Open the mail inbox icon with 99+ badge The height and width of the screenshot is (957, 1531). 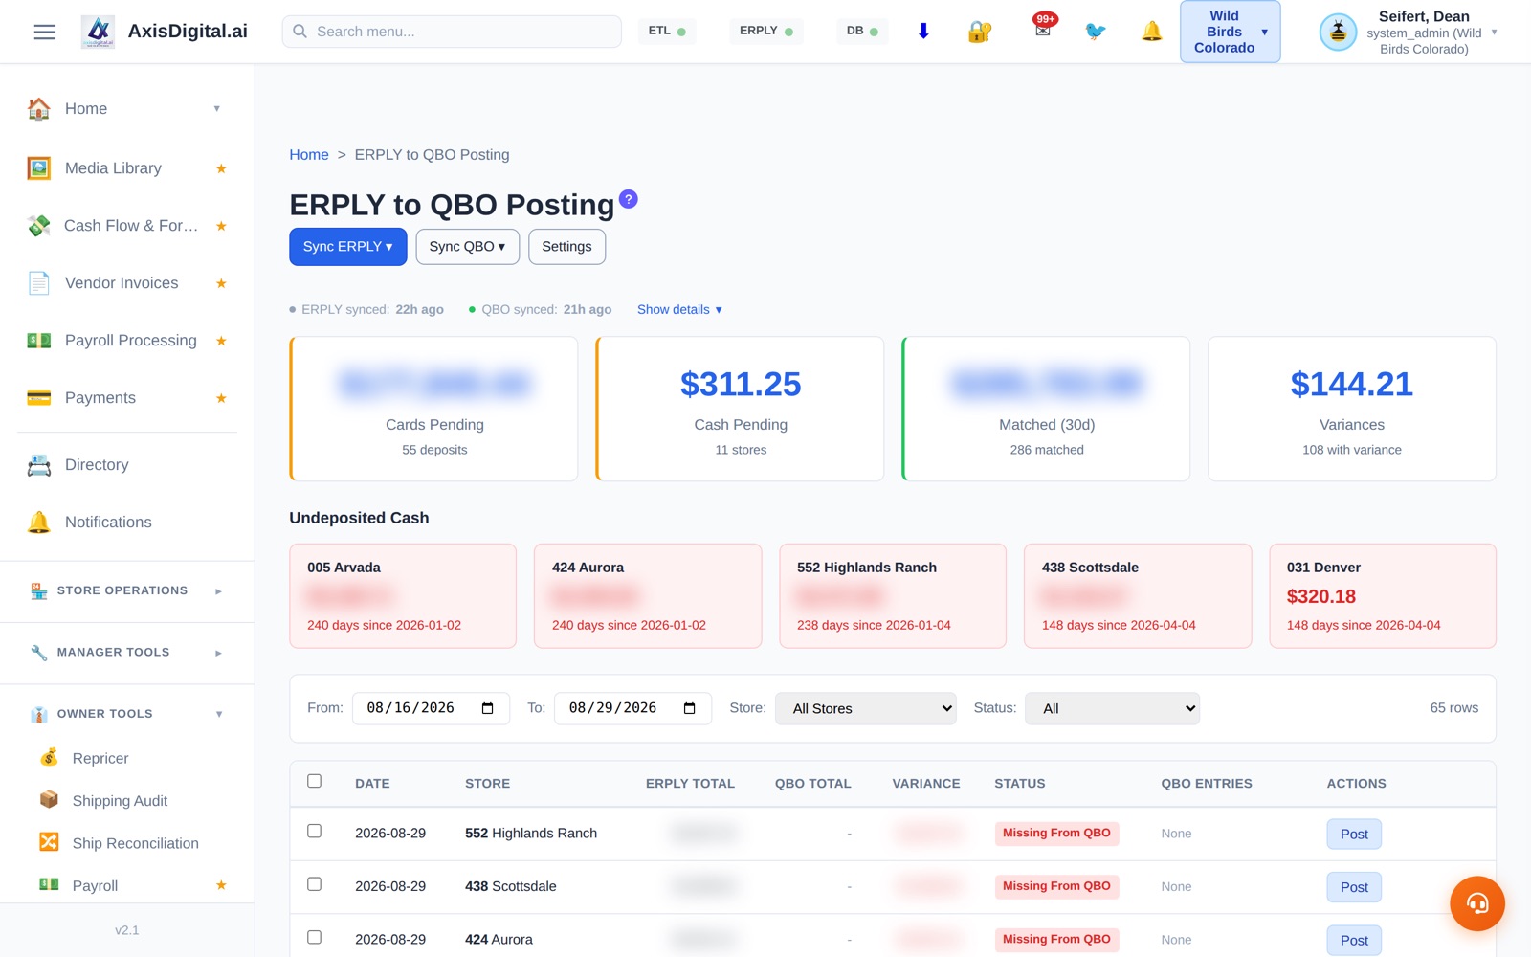pos(1043,29)
